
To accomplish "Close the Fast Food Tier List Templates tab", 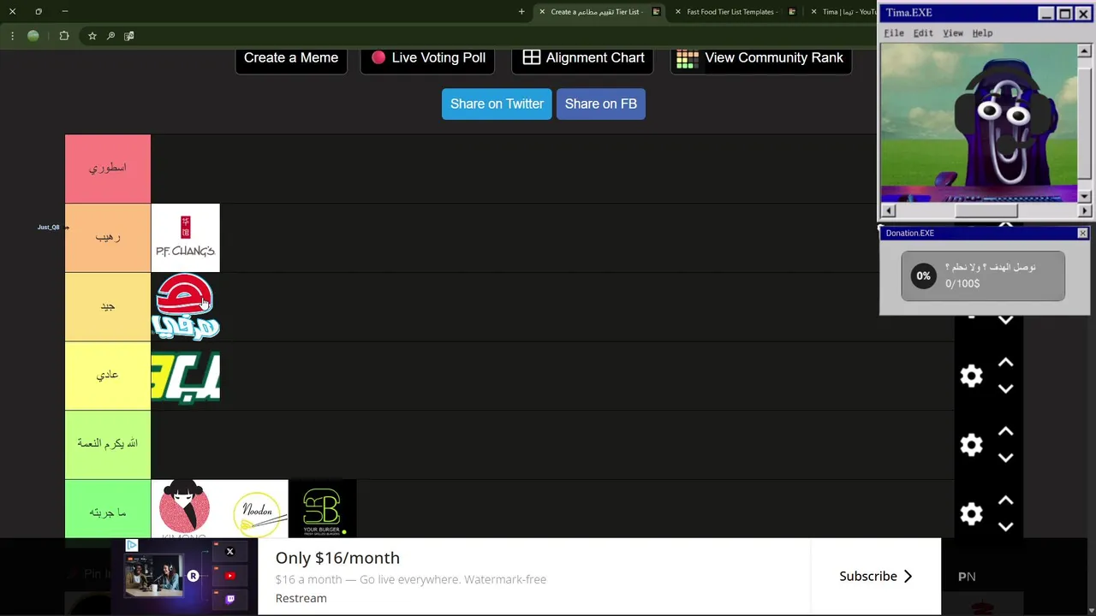I will [x=678, y=12].
